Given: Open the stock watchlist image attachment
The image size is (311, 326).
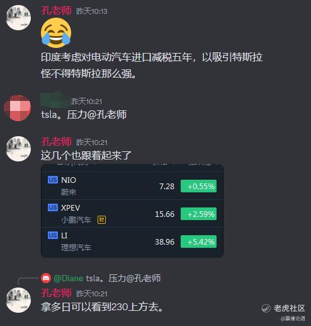Looking at the screenshot, I should pos(132,211).
